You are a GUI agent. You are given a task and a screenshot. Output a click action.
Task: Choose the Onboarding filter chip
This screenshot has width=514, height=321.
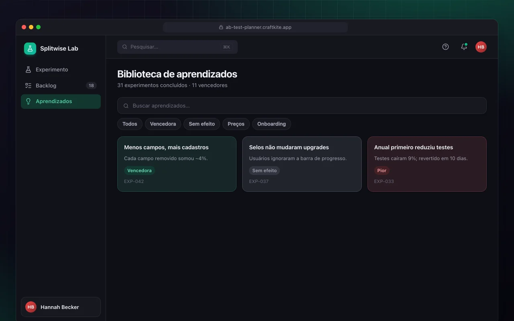tap(271, 124)
